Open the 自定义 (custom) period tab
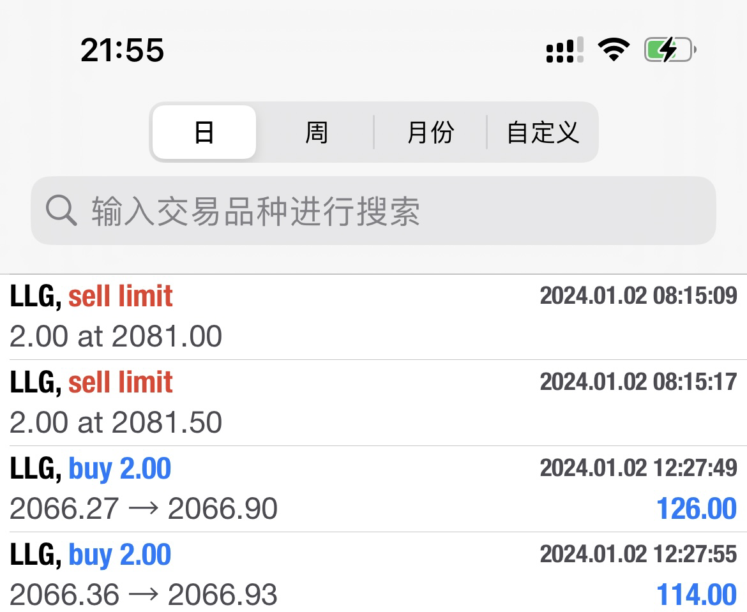 point(543,132)
